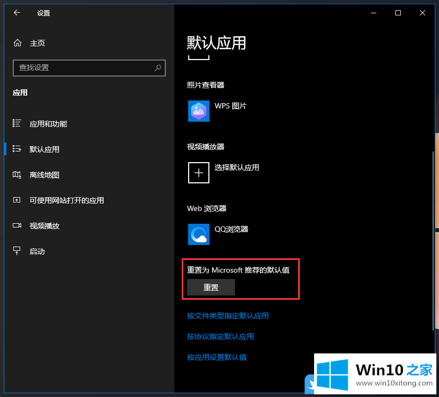Open 按文件类型指定默认应用 link

[228, 316]
